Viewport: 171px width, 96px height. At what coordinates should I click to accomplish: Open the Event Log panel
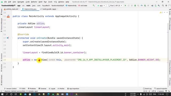(147, 89)
